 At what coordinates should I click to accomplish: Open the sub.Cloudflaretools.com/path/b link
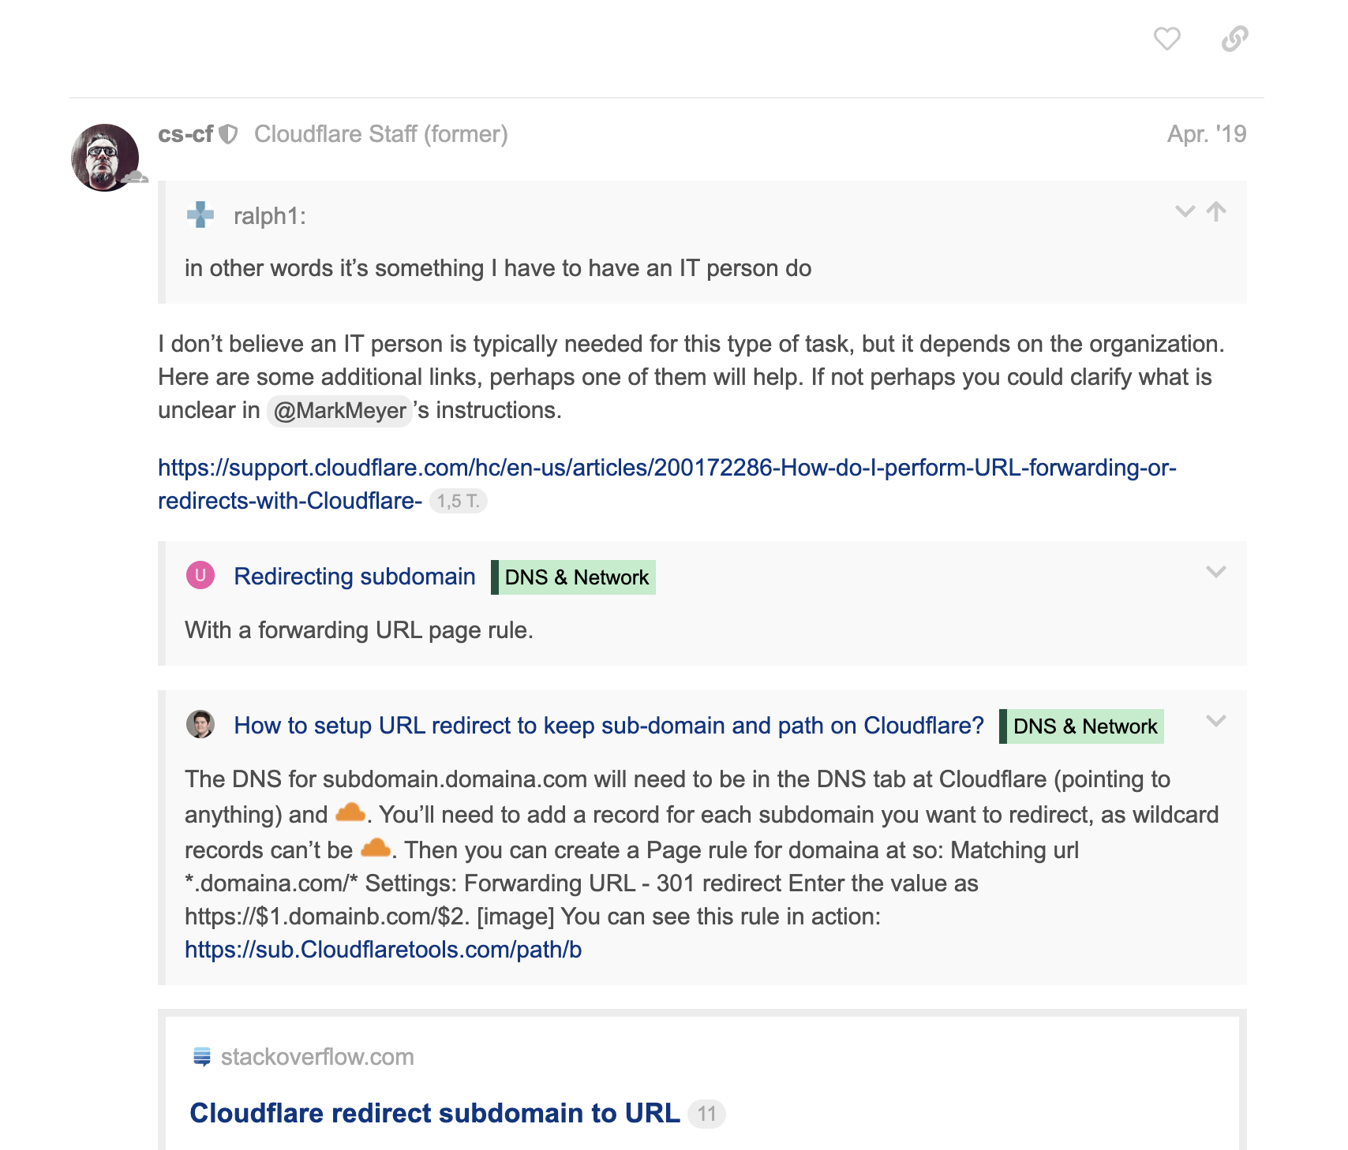click(x=383, y=950)
